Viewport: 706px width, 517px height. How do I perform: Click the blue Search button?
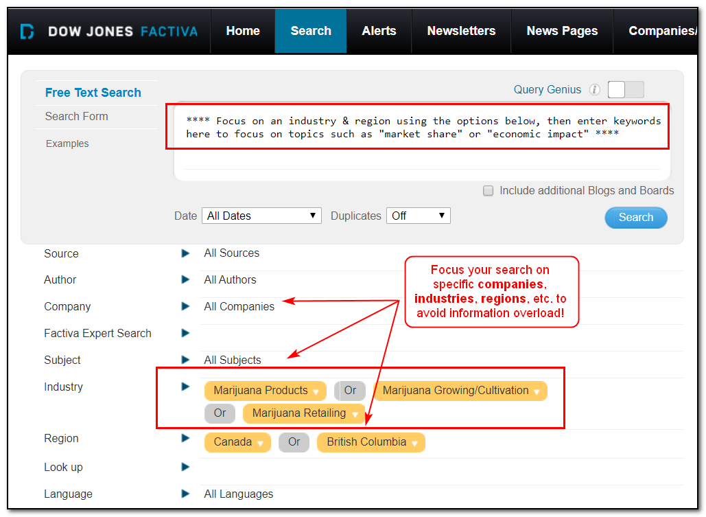636,217
